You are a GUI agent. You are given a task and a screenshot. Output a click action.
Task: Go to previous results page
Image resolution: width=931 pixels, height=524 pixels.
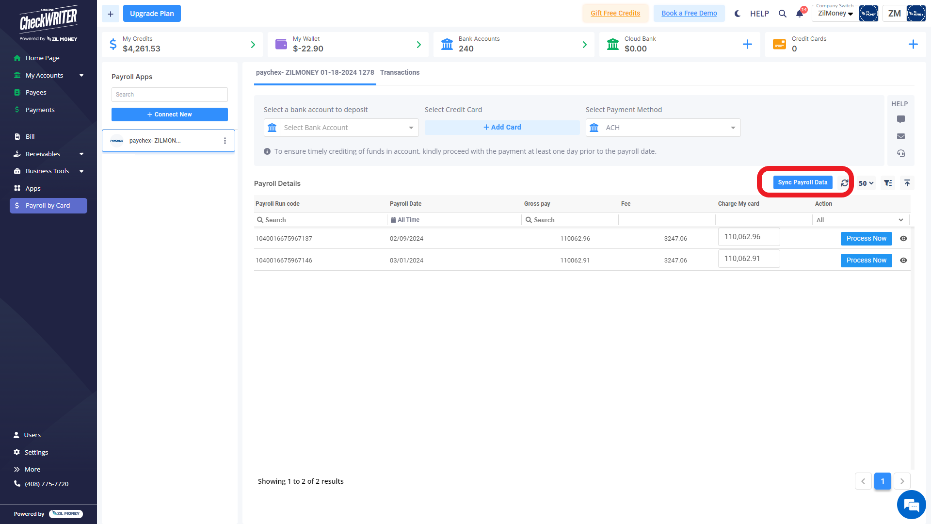(x=863, y=481)
